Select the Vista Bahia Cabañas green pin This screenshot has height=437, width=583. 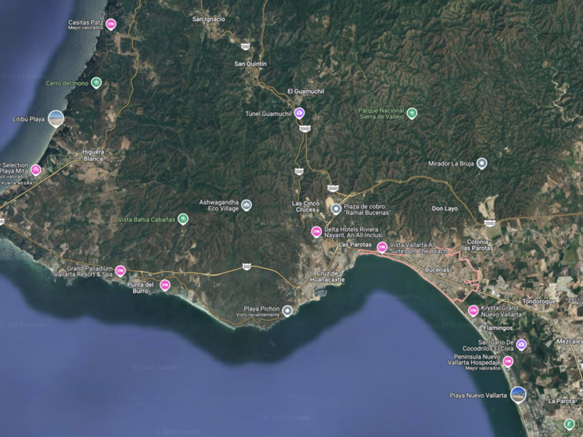183,219
